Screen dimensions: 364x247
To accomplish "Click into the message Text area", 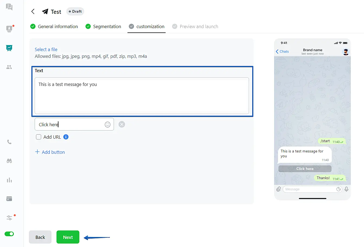I will (142, 95).
